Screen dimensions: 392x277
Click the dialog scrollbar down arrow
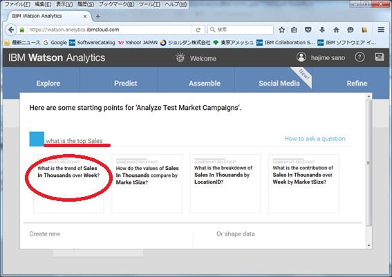click(368, 245)
